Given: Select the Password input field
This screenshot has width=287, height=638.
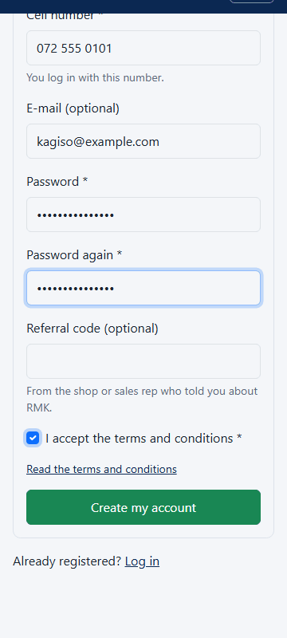Looking at the screenshot, I should pyautogui.click(x=143, y=215).
